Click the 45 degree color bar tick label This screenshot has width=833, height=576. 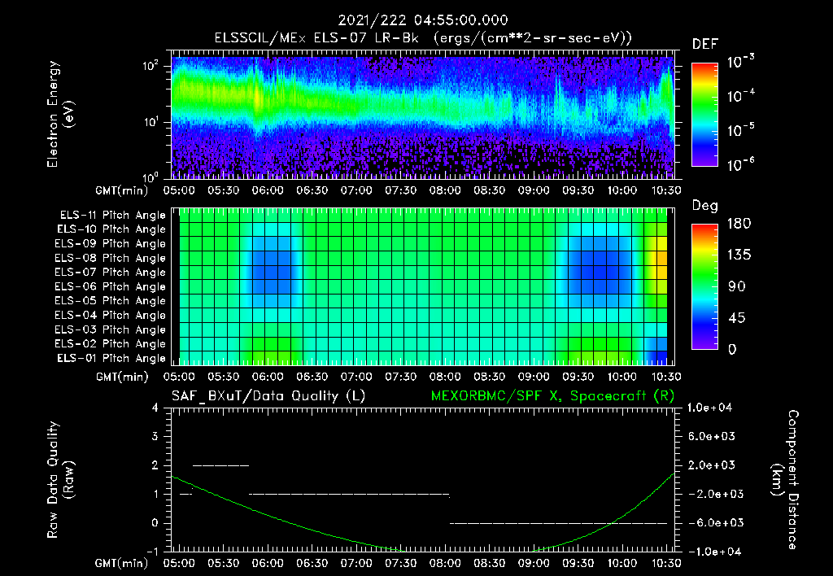click(737, 318)
